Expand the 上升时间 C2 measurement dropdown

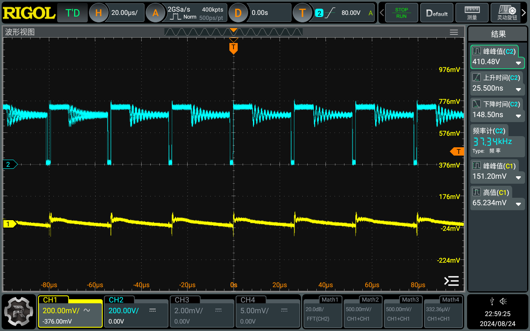(x=518, y=89)
